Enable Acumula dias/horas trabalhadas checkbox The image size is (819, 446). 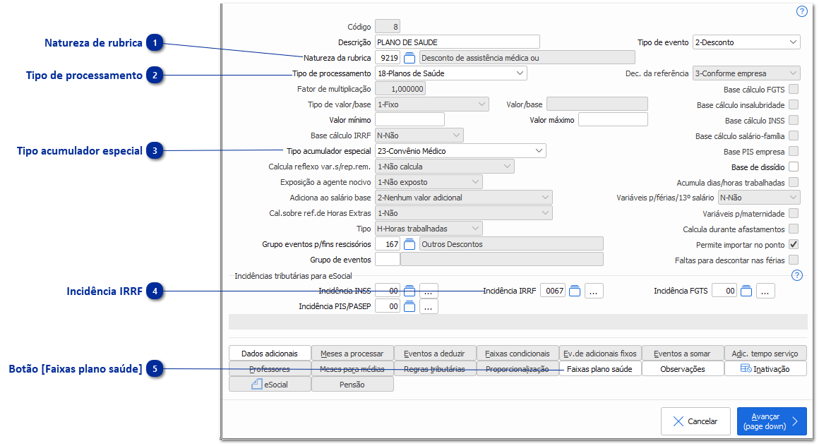[794, 182]
